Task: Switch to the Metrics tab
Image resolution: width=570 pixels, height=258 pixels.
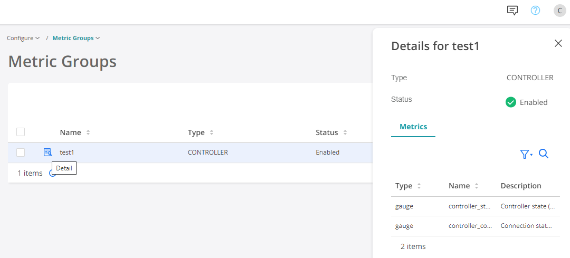Action: (413, 127)
